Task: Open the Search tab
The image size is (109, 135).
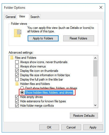Action: click(x=35, y=17)
